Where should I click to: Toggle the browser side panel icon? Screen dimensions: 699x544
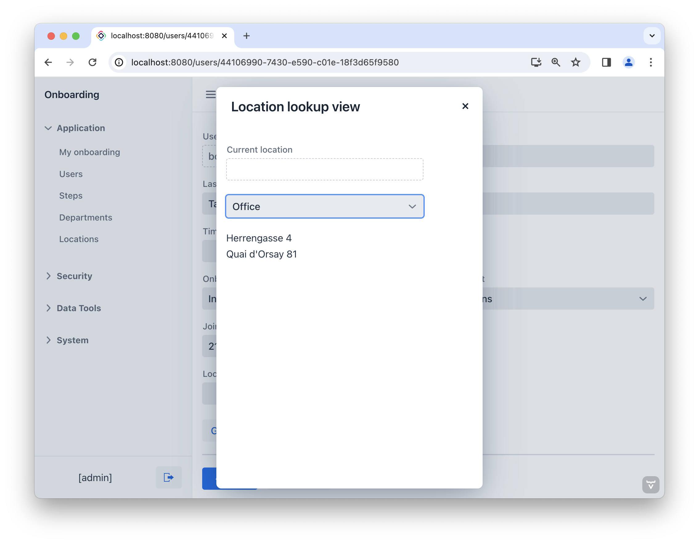606,62
